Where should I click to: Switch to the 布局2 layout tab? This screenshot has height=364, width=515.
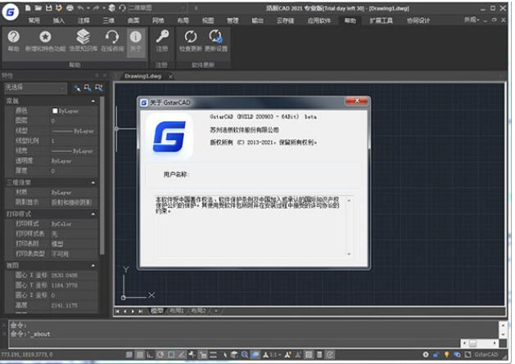[198, 311]
